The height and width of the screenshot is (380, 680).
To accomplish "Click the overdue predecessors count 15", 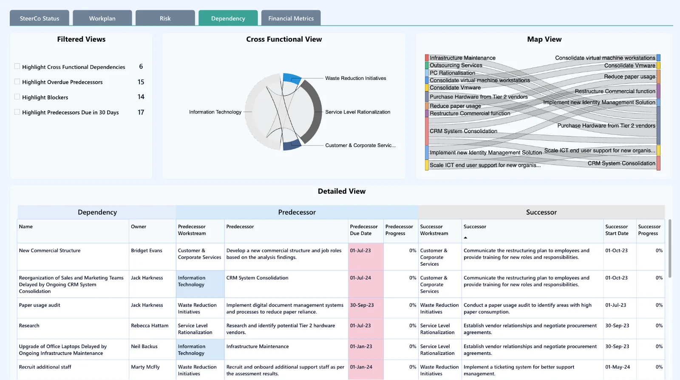I will [141, 82].
